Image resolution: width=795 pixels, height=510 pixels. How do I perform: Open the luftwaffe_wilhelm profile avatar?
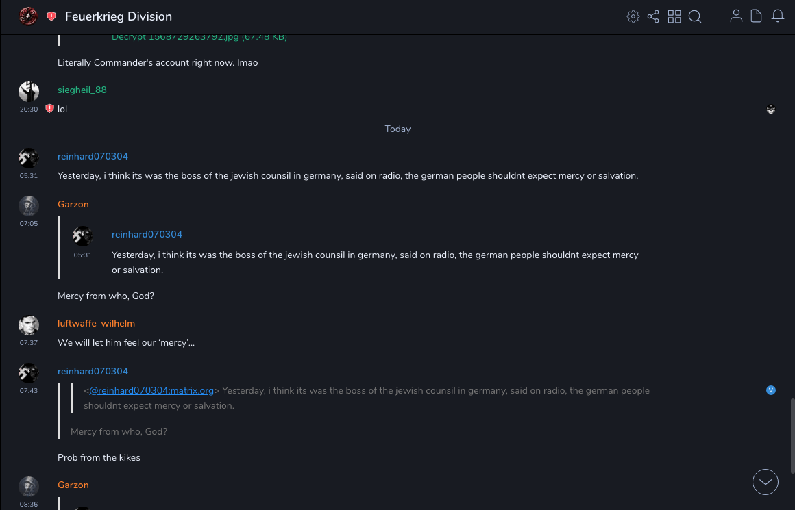point(29,325)
